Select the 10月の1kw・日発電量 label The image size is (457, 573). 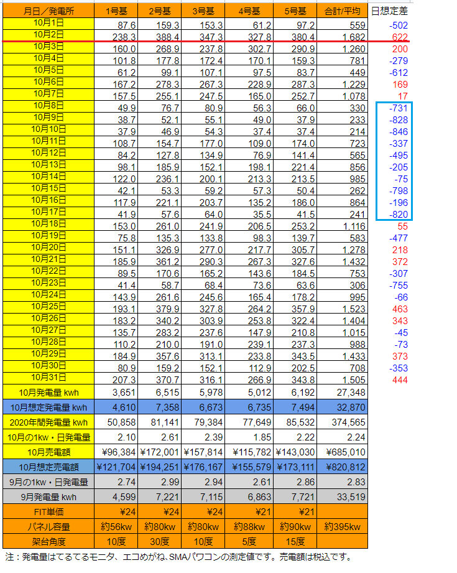coord(48,437)
